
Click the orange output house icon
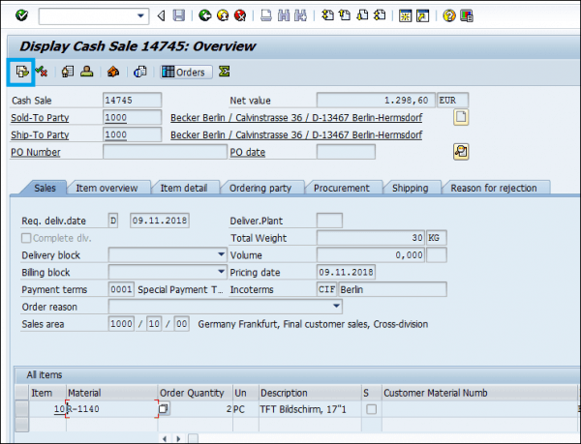(113, 72)
